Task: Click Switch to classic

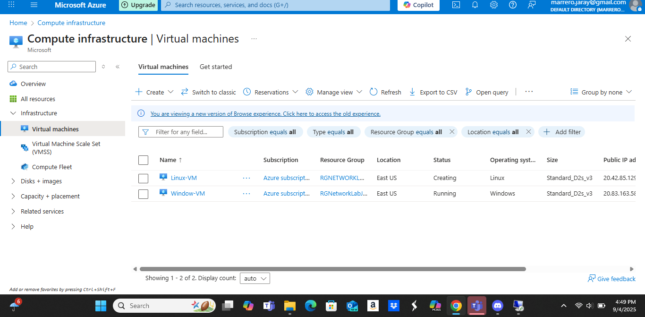Action: pyautogui.click(x=208, y=92)
